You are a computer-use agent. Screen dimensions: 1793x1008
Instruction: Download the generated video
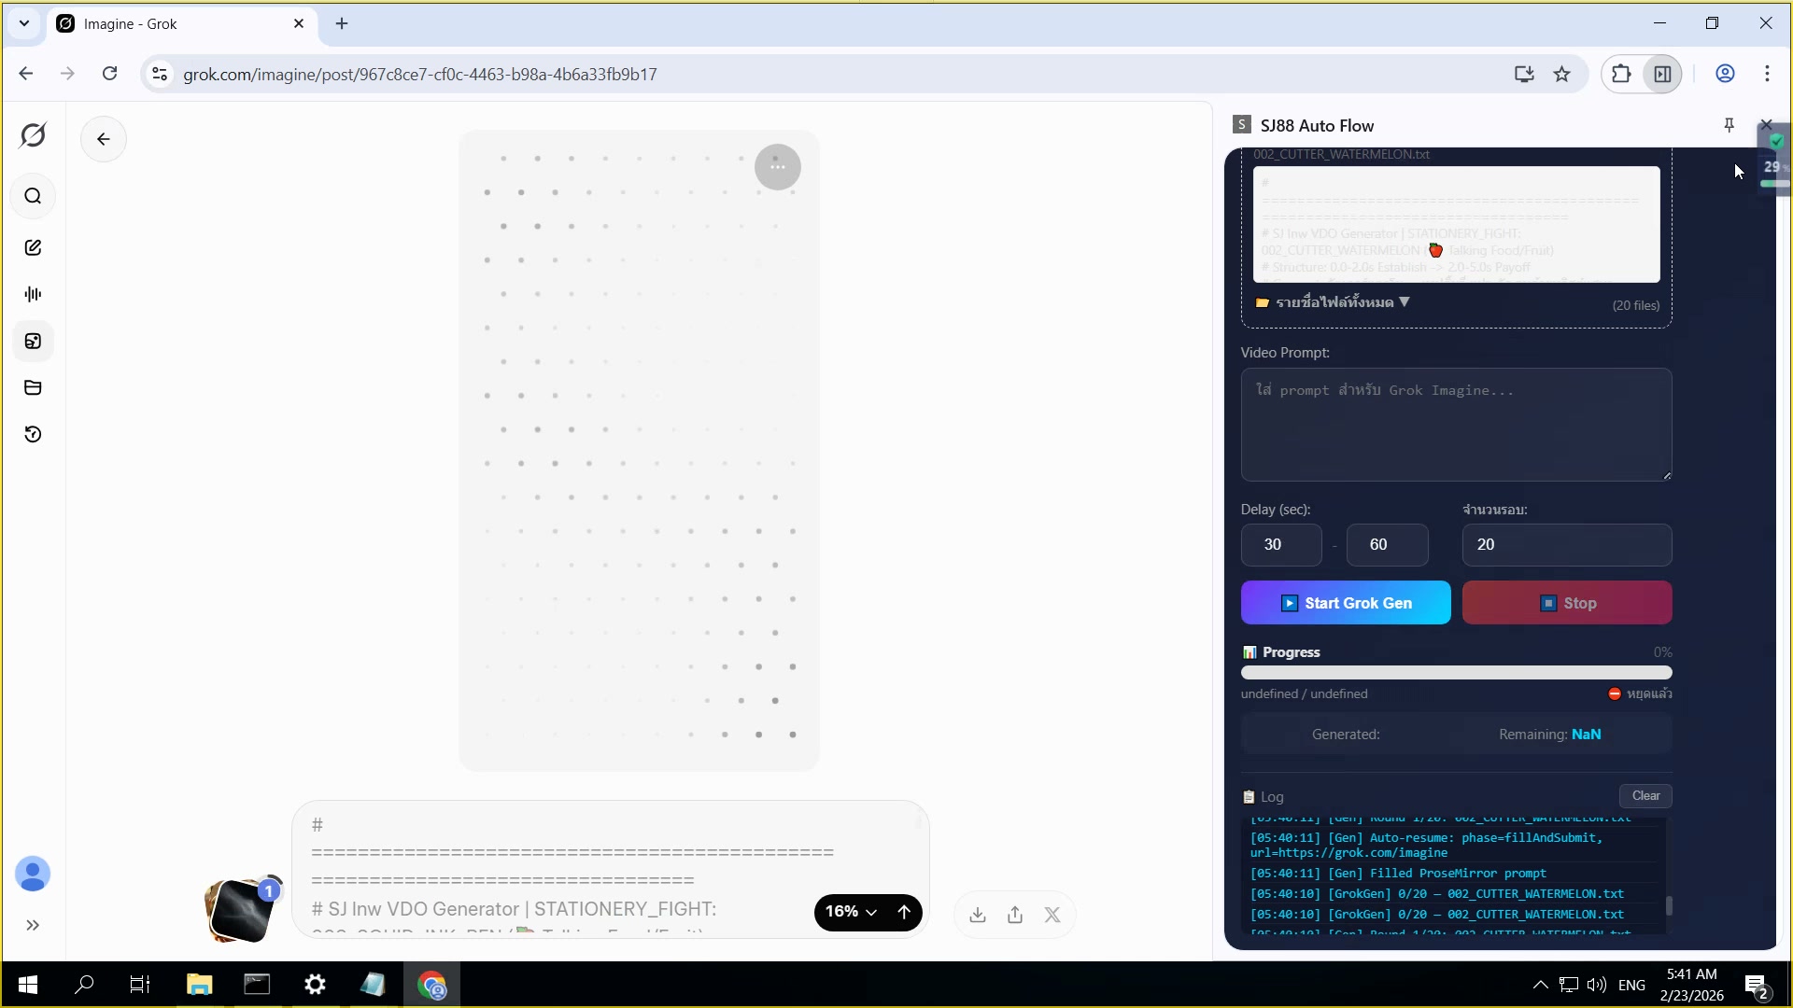[978, 915]
